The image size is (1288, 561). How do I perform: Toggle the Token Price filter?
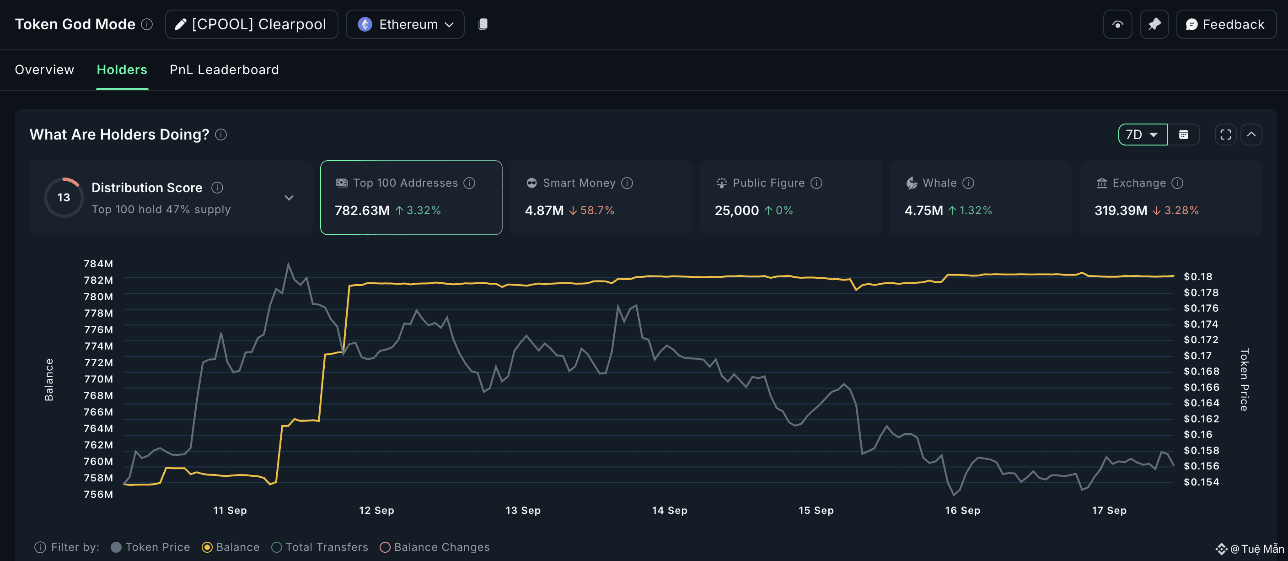(x=150, y=547)
